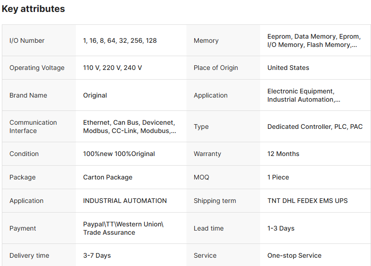Select Dedicated Controller, PLC, PAC text

coord(315,127)
